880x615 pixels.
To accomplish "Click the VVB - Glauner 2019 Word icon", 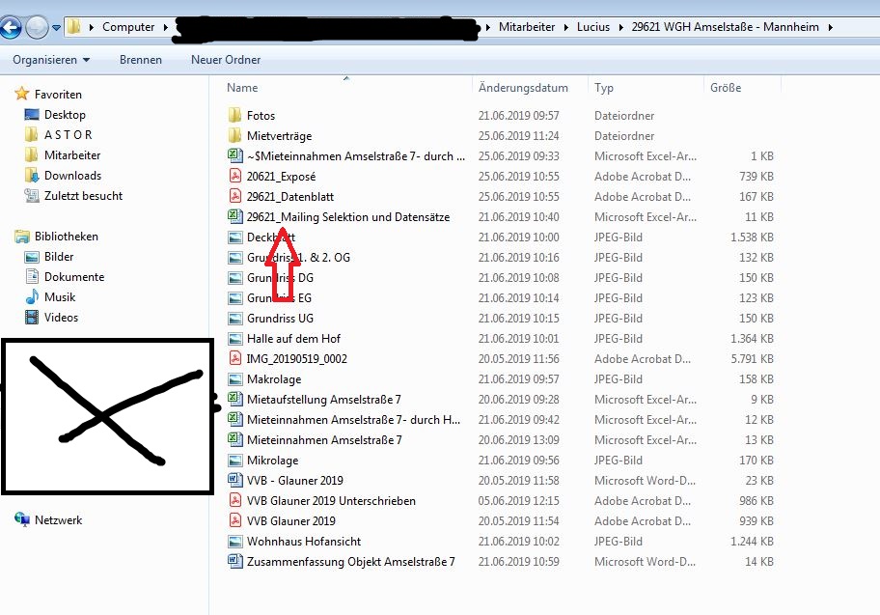I will point(234,481).
